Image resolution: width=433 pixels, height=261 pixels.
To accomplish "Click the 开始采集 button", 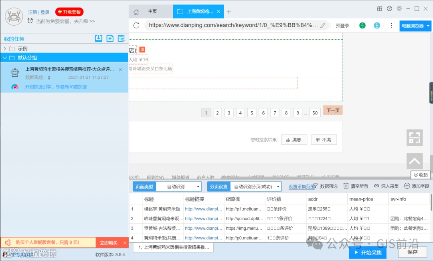I will coord(368,253).
